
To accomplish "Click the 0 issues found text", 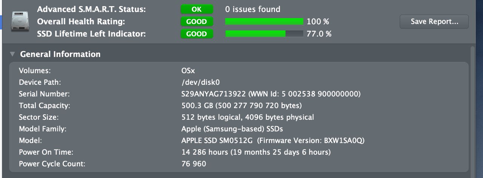I will tap(253, 9).
